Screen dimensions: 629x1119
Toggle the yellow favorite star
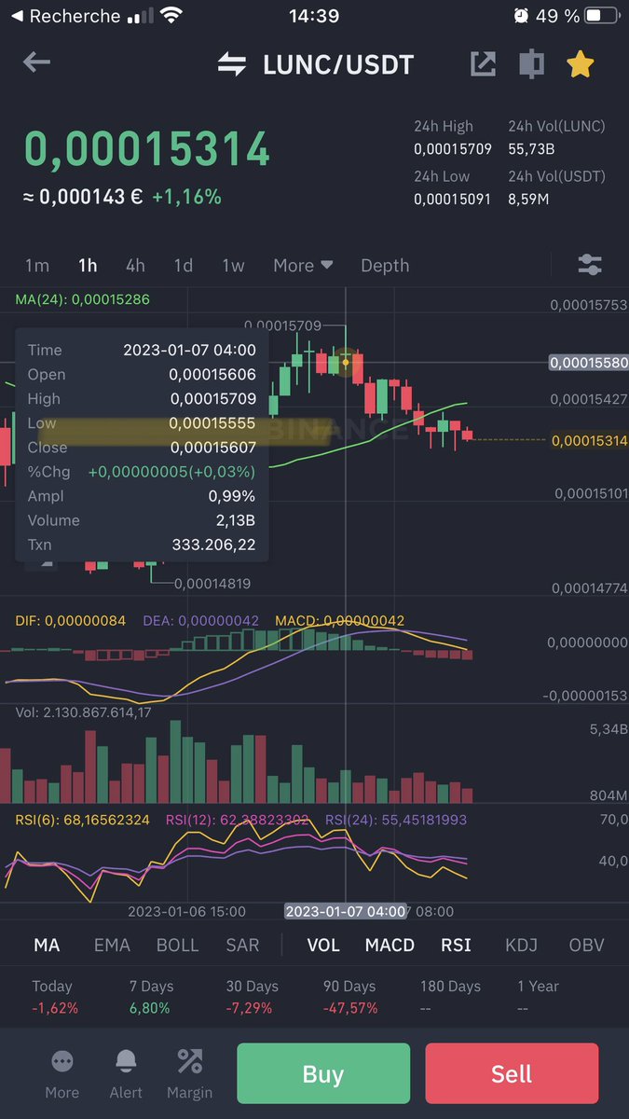[x=580, y=63]
